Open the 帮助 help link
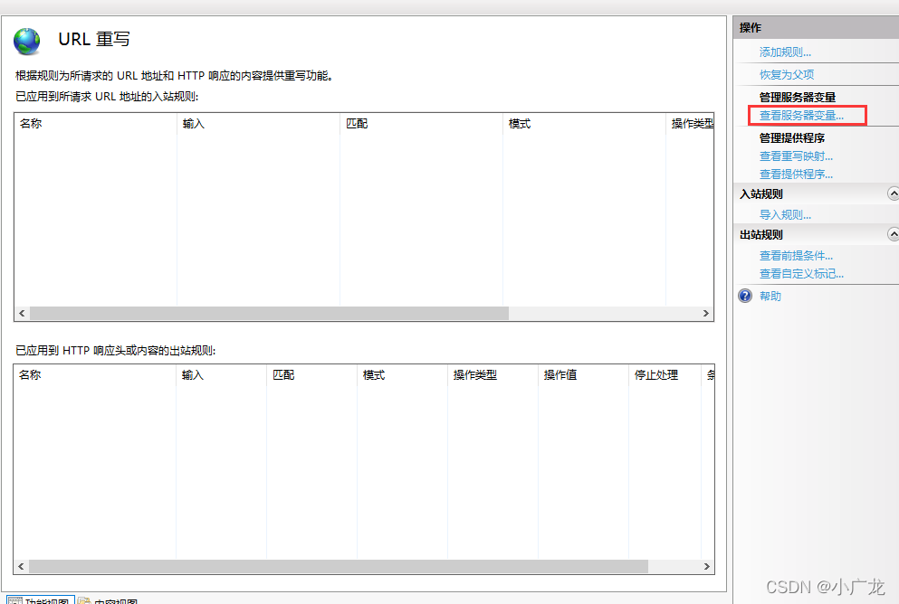 (770, 296)
